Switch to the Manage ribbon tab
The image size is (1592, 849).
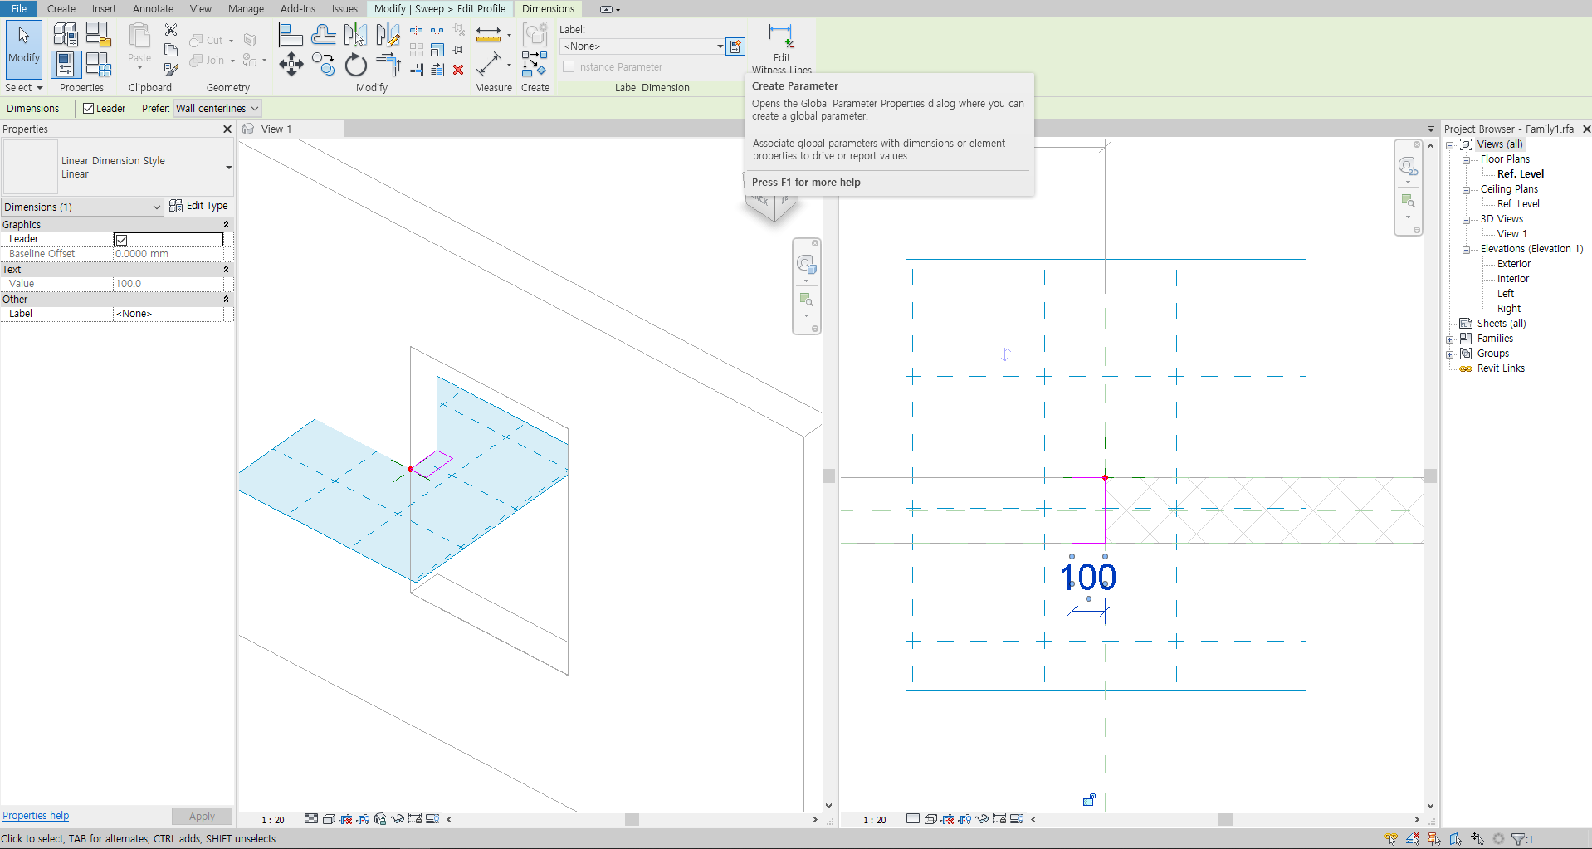(246, 8)
